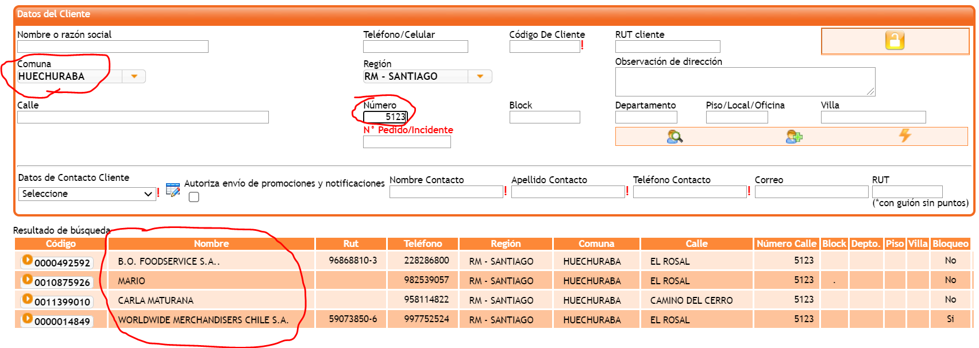
Task: Click the Bloqueo column header
Action: pyautogui.click(x=950, y=243)
